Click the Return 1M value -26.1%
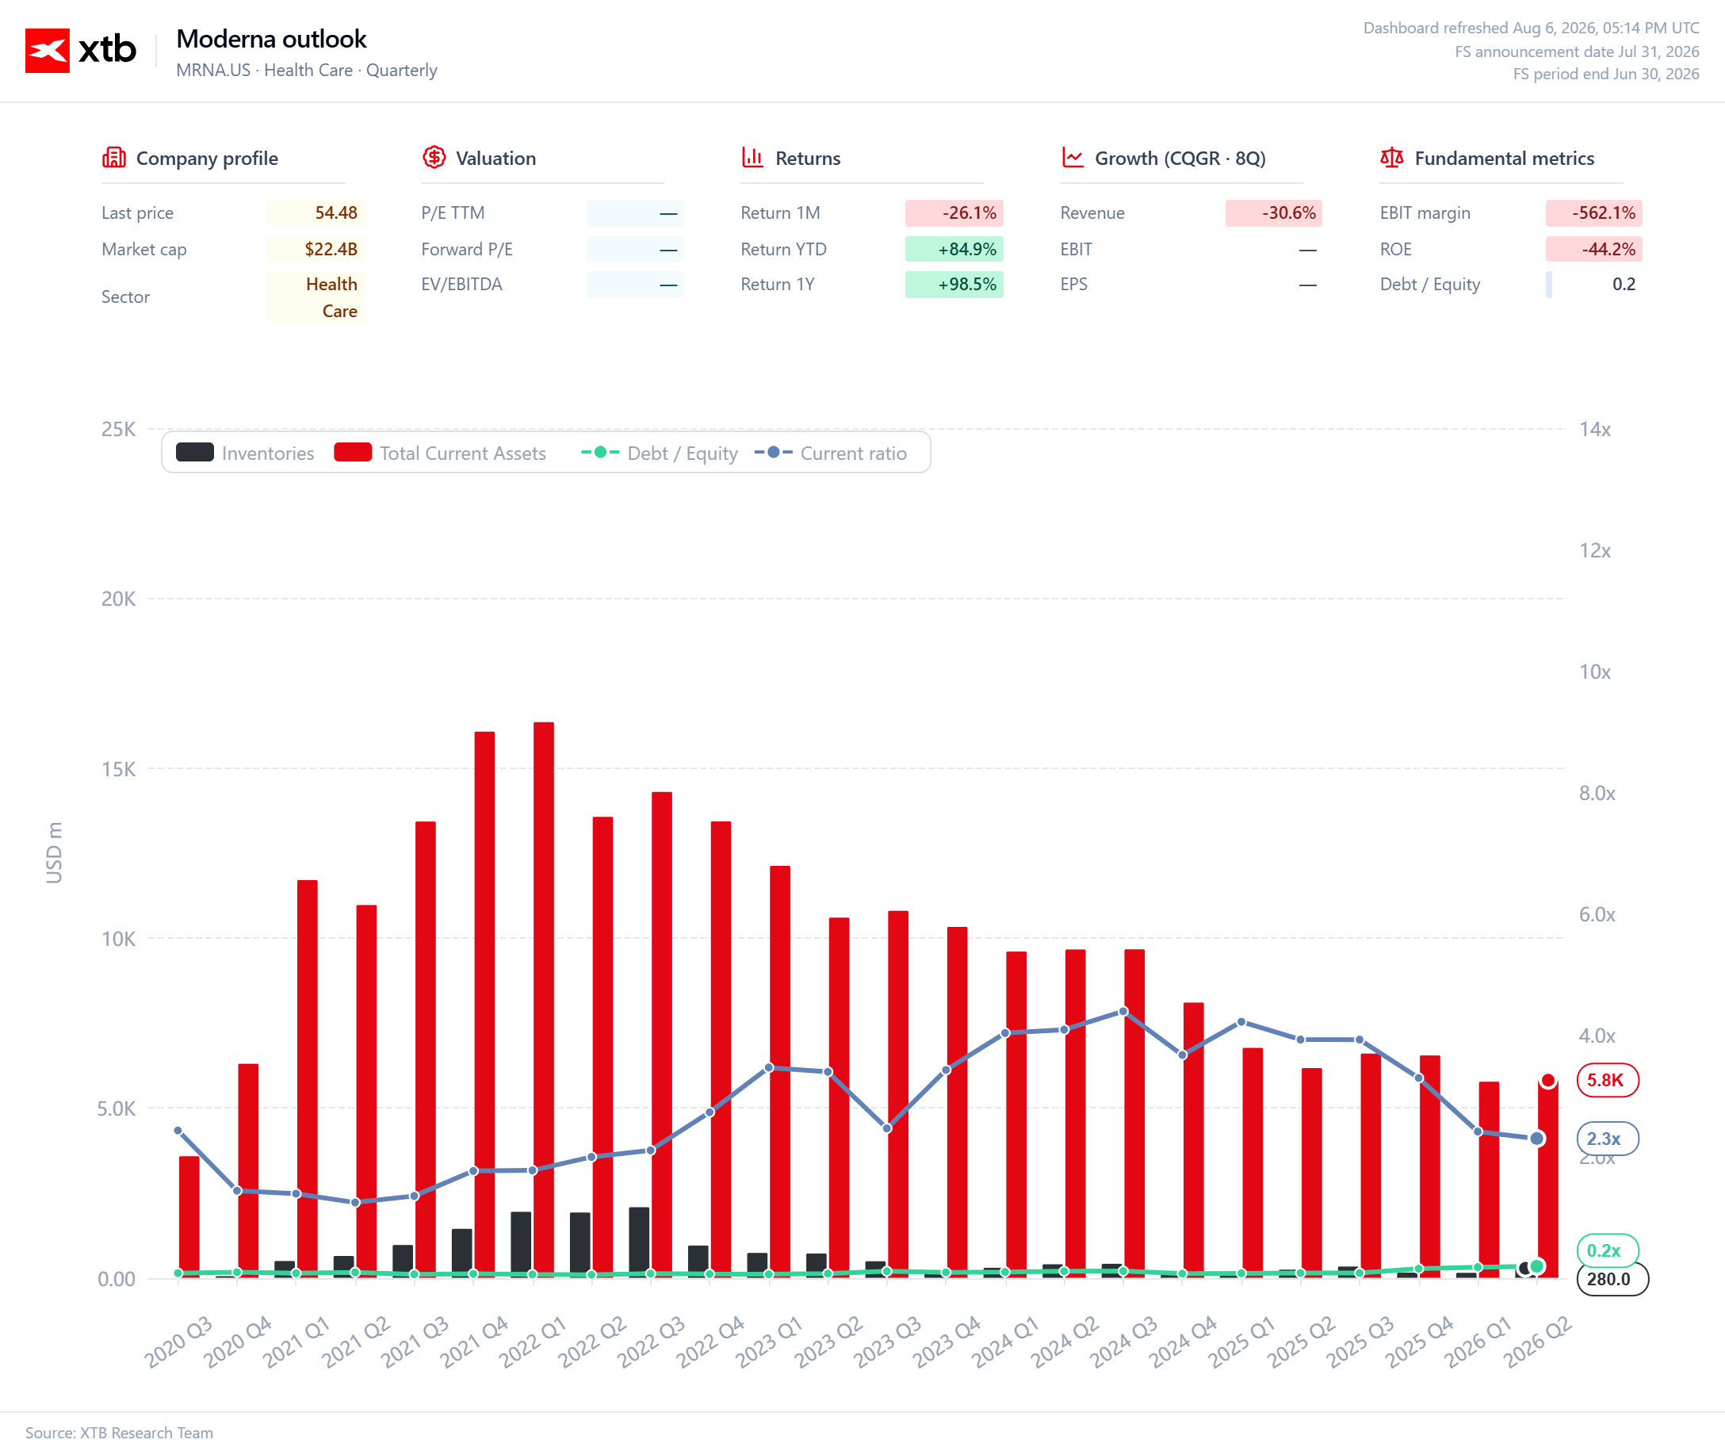 [x=954, y=213]
